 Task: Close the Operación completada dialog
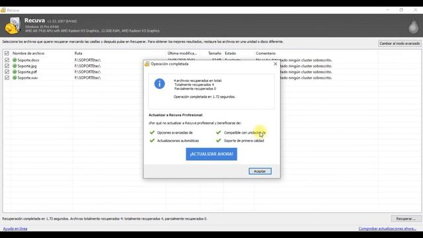tap(275, 64)
